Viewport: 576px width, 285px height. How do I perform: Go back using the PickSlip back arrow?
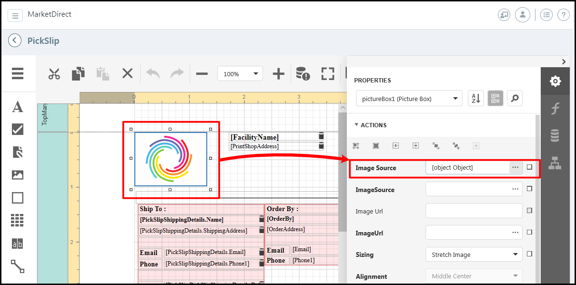tap(15, 41)
